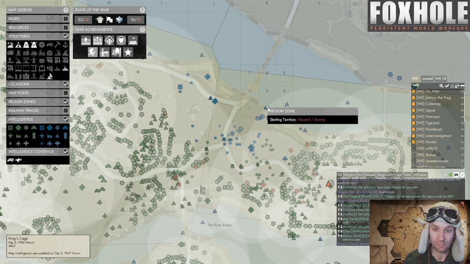470x264 pixels.
Task: Select the weasel squad tab
Action: (427, 78)
